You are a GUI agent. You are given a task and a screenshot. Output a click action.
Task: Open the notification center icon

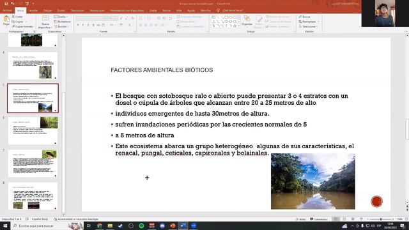(x=403, y=226)
